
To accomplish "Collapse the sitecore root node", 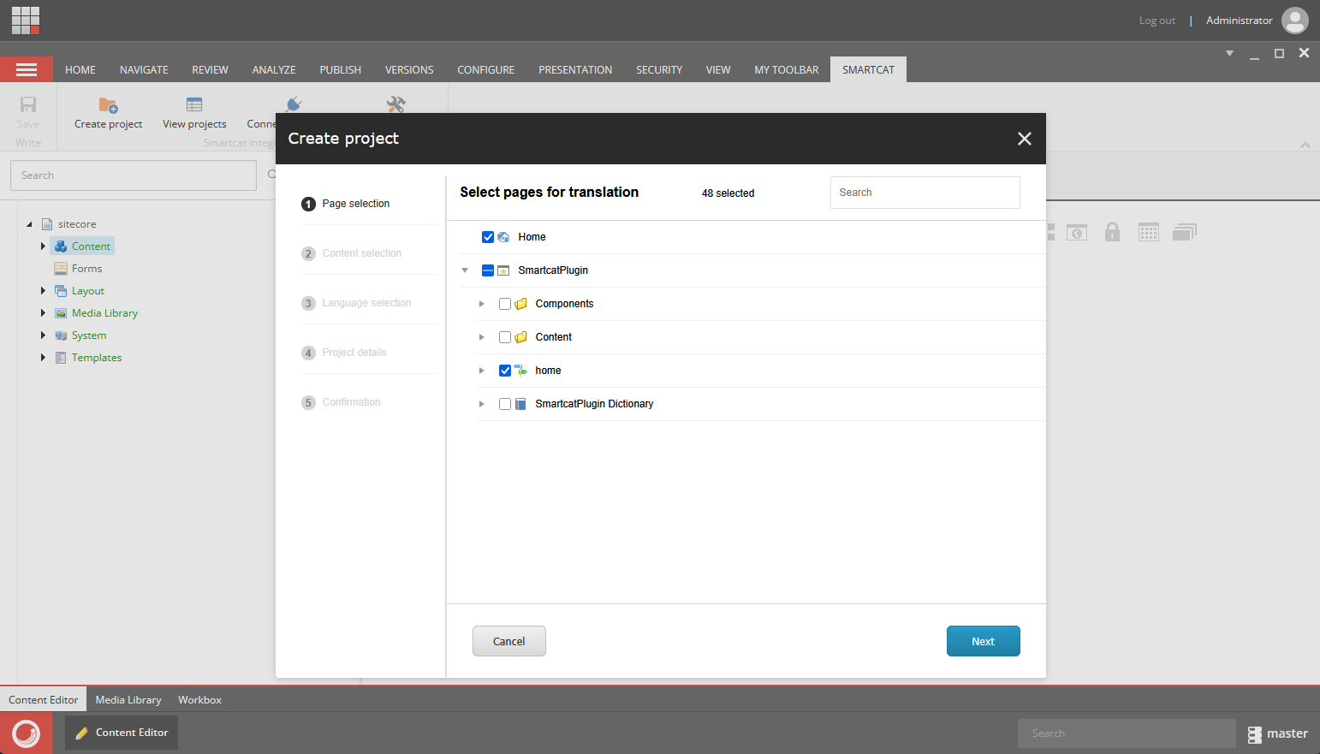I will 29,224.
